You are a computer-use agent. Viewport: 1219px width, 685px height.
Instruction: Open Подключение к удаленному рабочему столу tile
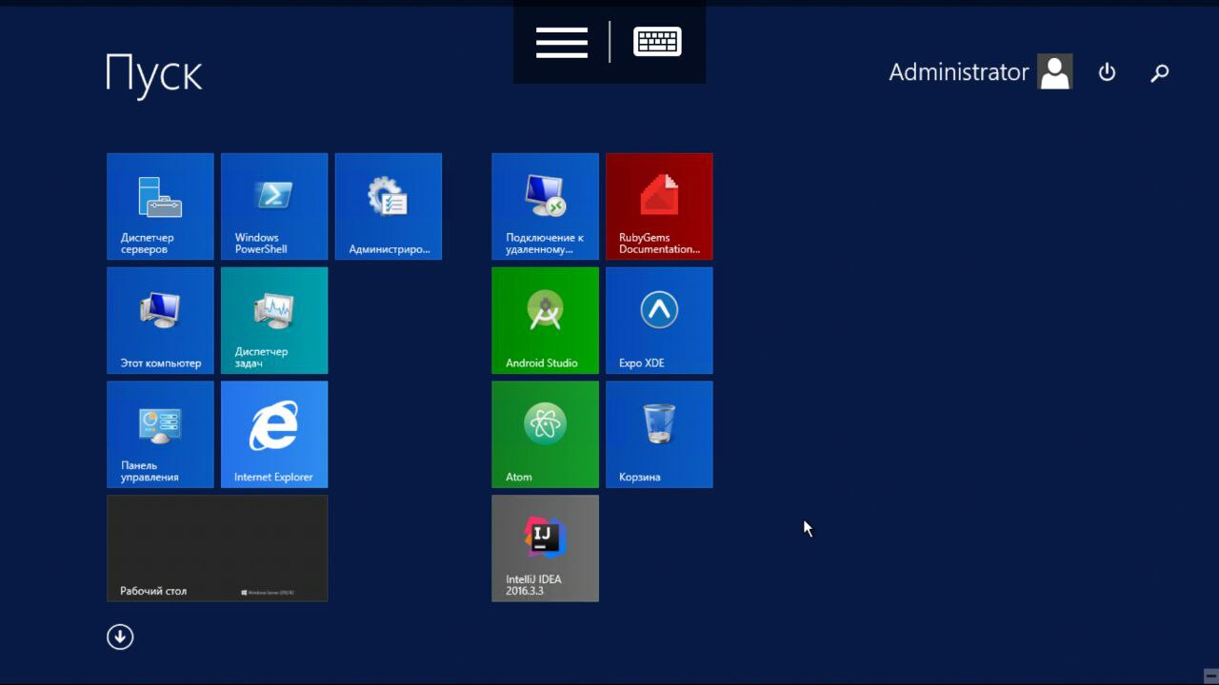coord(545,206)
